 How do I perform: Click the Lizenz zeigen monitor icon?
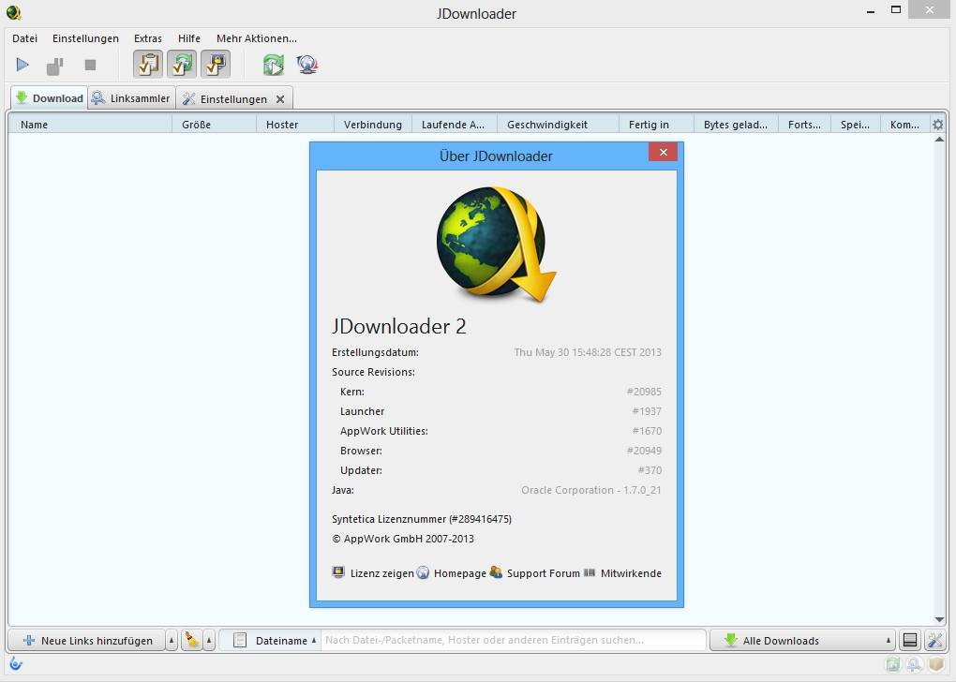click(338, 572)
